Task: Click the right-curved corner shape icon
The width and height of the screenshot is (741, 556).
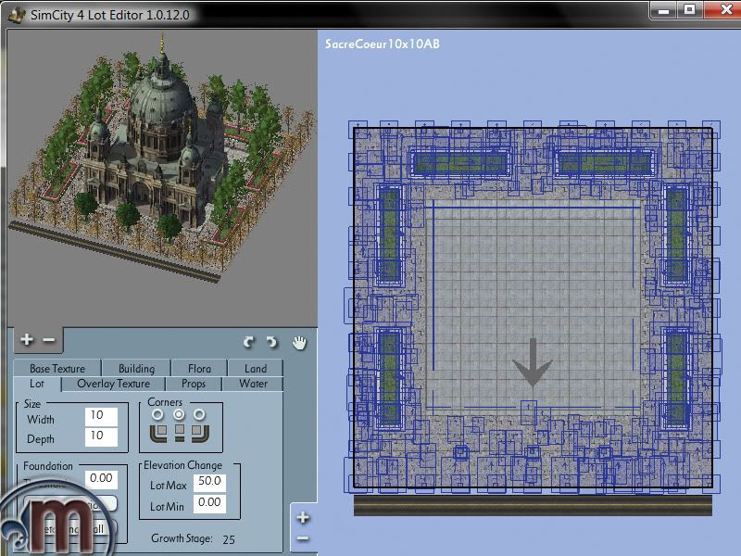Action: click(x=200, y=433)
